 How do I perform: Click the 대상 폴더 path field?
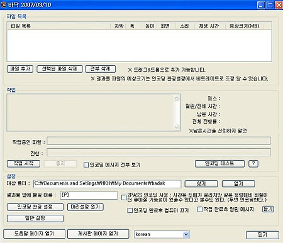click(x=107, y=184)
